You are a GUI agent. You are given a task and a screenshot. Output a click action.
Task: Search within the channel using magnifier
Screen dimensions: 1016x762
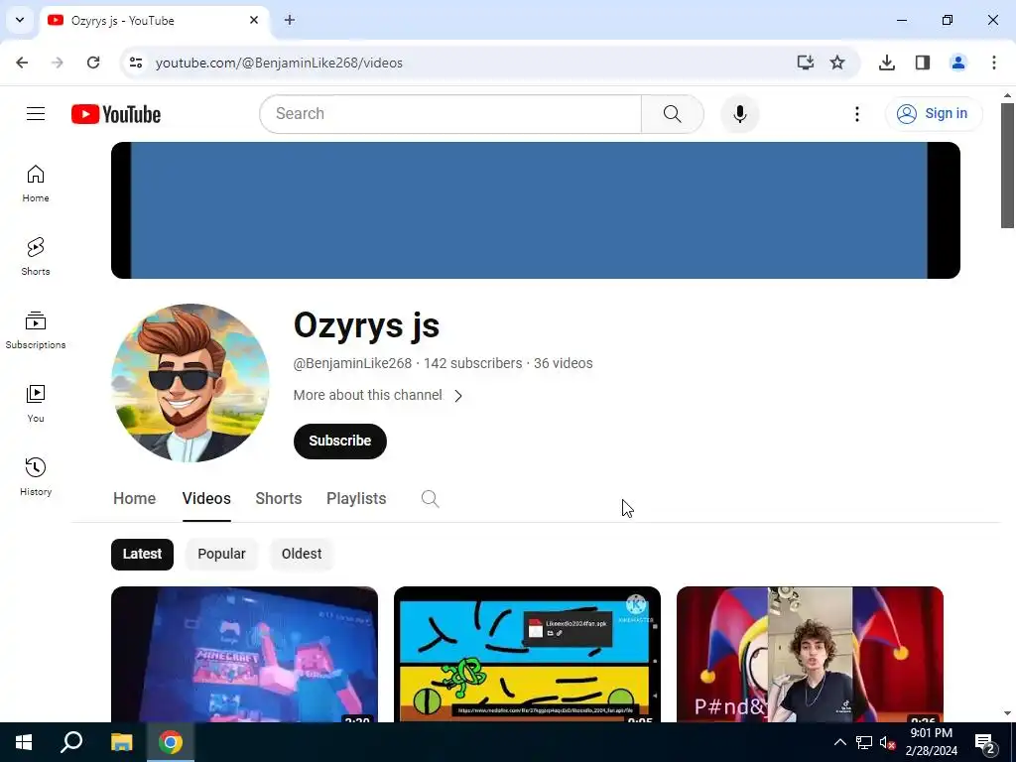(x=431, y=498)
